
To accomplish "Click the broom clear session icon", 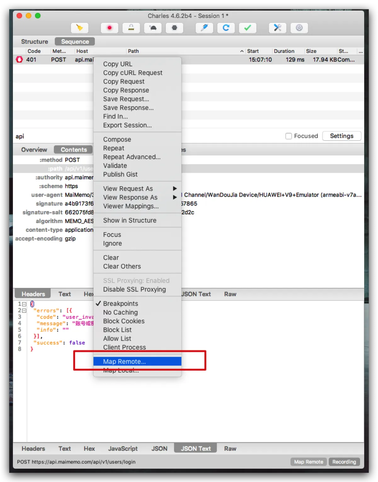I will pyautogui.click(x=79, y=28).
